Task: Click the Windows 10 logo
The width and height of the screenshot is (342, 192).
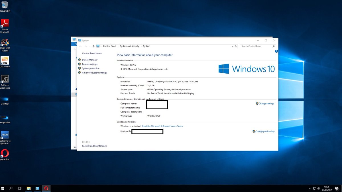Action: coord(246,69)
